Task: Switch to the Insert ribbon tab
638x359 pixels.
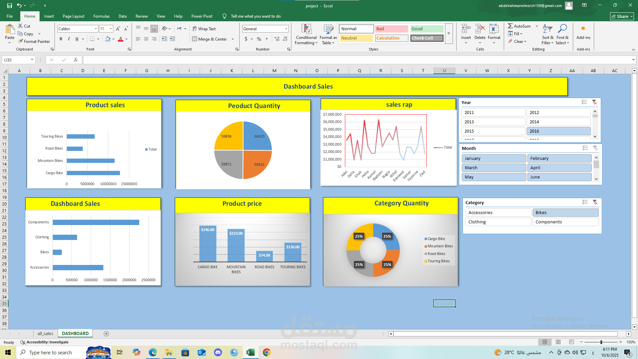Action: click(x=49, y=16)
